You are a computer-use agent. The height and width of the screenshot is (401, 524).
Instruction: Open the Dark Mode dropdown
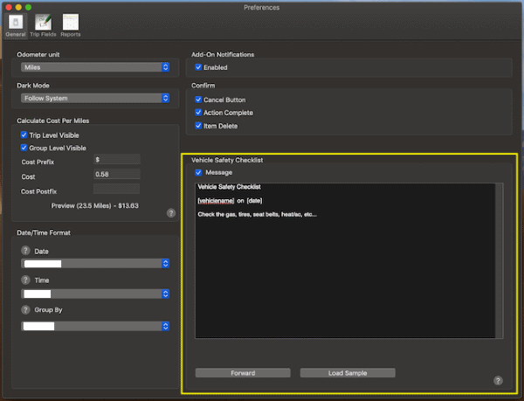point(94,99)
